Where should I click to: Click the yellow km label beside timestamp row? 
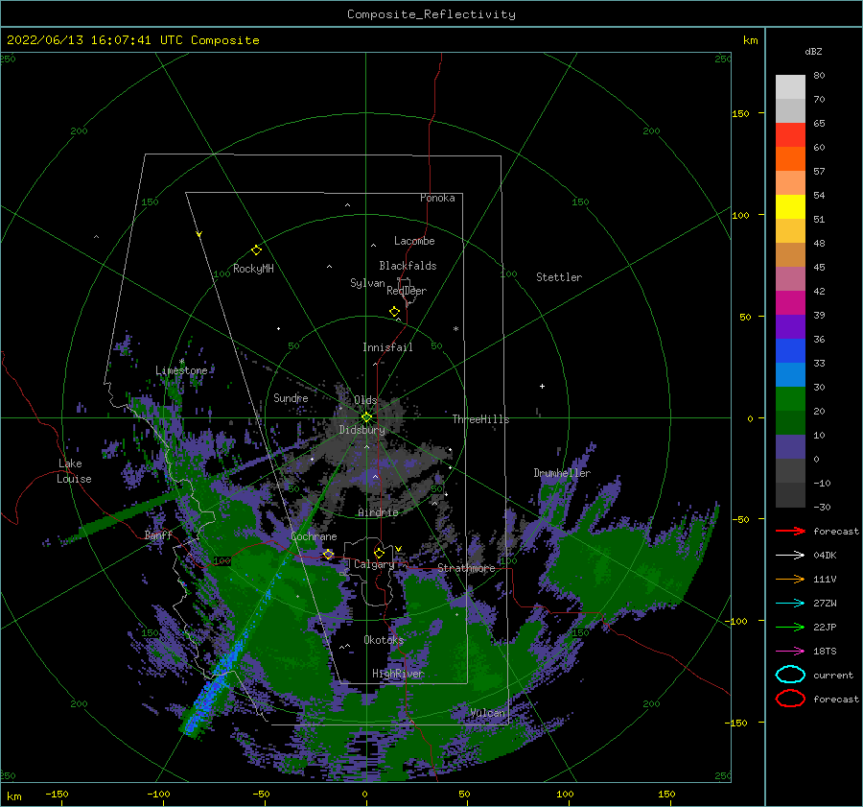tap(750, 40)
